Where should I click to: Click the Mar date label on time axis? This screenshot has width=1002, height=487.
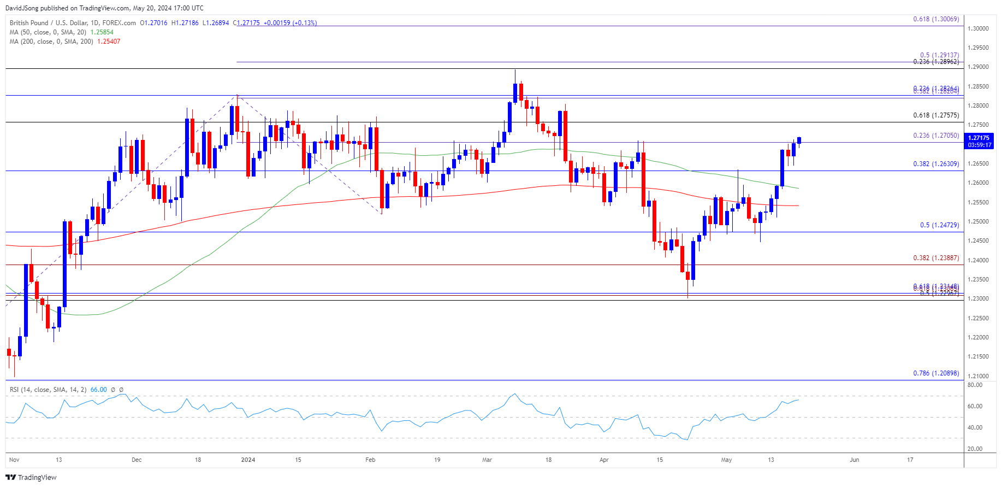click(x=487, y=460)
